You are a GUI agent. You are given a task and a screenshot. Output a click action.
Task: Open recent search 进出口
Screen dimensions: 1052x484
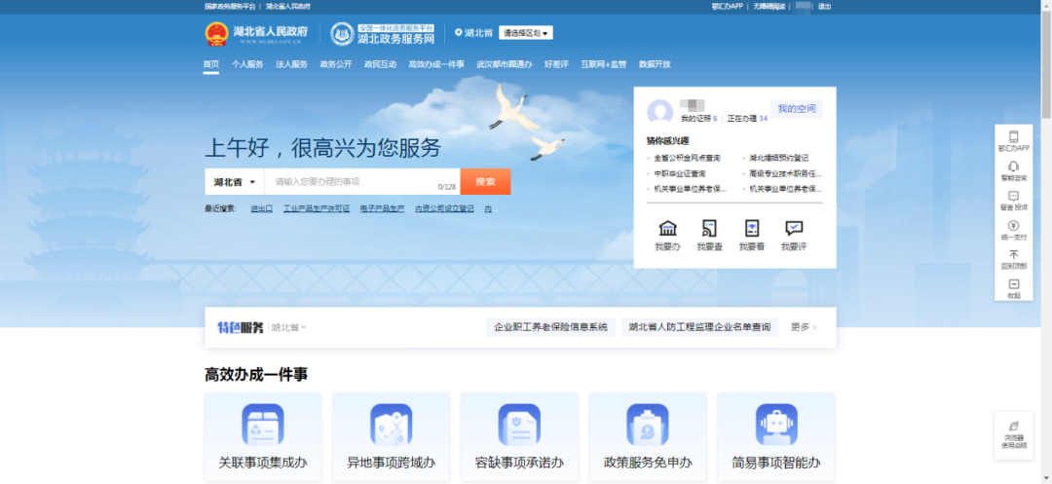(261, 208)
